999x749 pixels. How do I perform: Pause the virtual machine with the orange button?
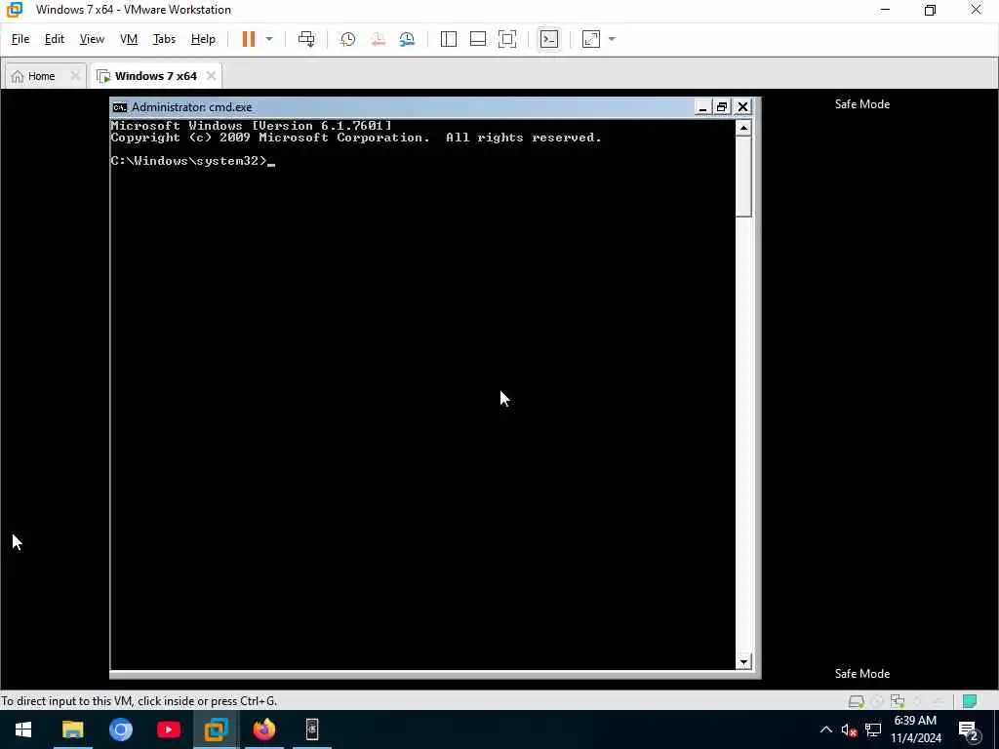(x=249, y=39)
